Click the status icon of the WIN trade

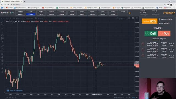(143, 44)
